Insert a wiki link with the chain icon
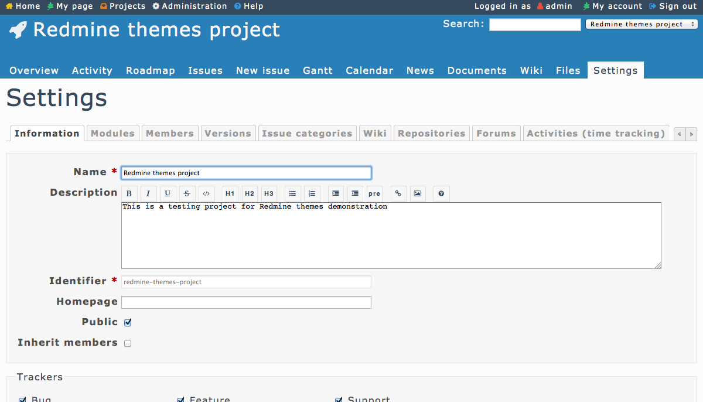 click(398, 193)
